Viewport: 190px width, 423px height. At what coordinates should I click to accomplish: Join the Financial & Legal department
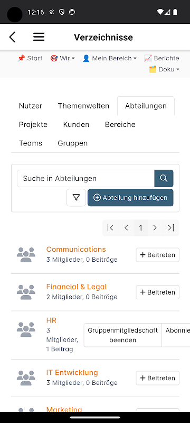157,292
